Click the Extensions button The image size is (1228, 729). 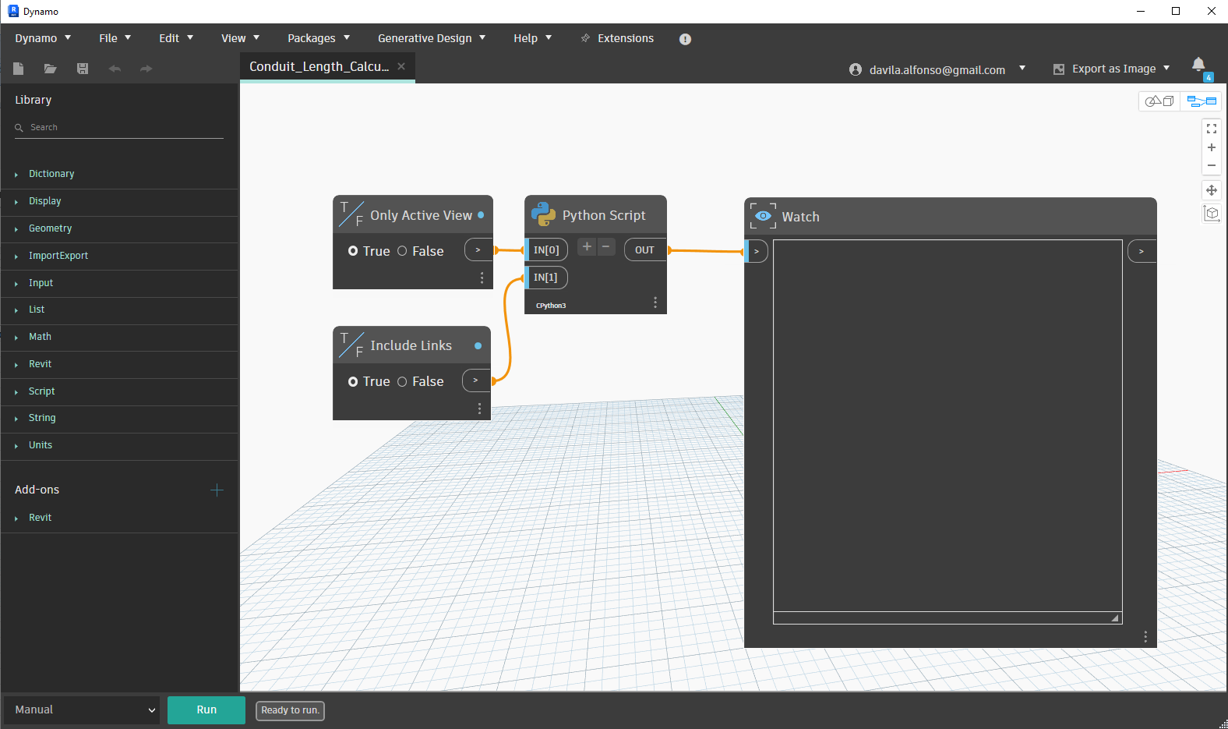617,38
